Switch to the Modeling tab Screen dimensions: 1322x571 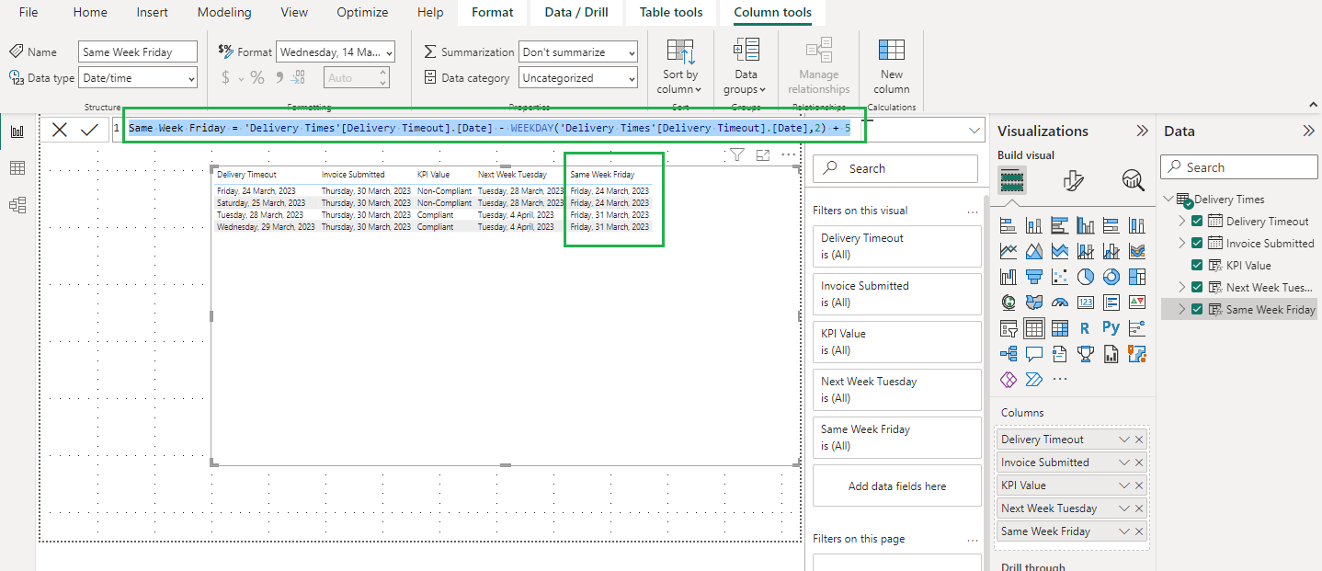click(224, 12)
